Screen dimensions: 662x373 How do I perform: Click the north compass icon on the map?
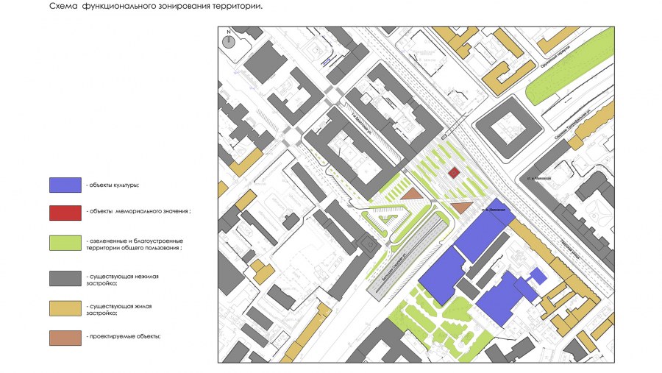[x=229, y=40]
